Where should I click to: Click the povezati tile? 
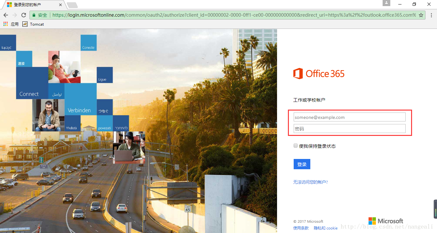pos(105,123)
